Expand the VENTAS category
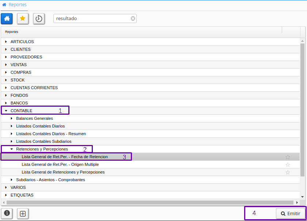The width and height of the screenshot is (307, 221). coord(6,65)
